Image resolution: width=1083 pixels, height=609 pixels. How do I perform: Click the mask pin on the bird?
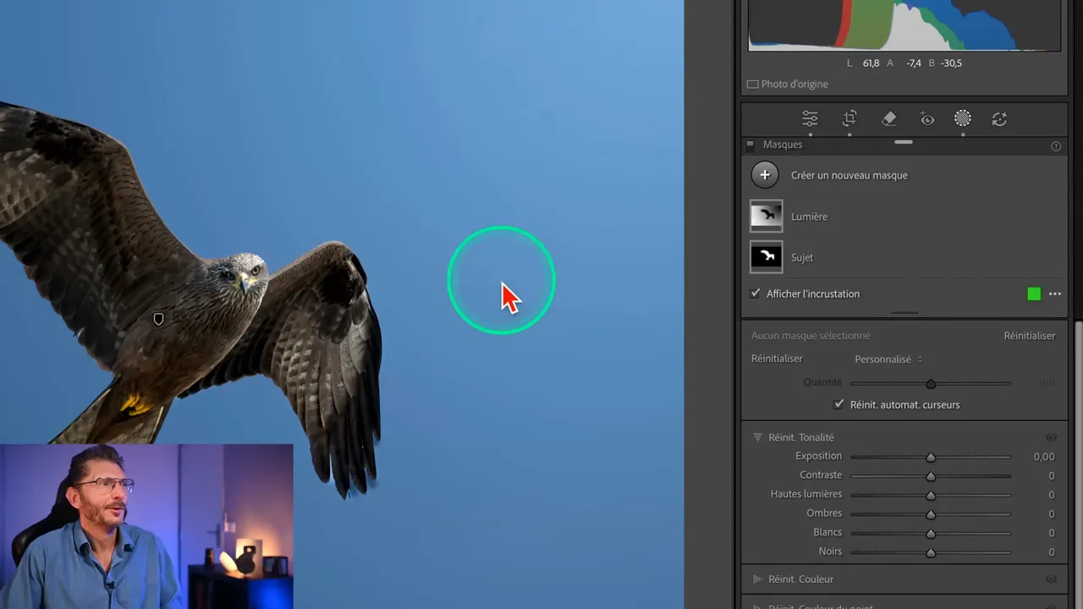tap(158, 319)
